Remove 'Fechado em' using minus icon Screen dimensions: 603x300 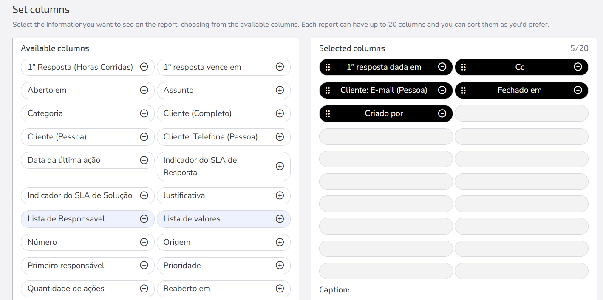[x=578, y=90]
